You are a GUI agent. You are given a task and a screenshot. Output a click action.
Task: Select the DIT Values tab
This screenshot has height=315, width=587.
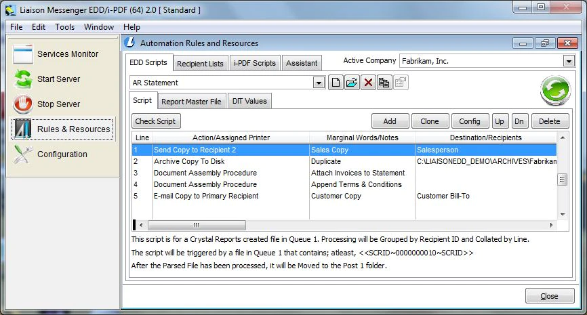coord(249,101)
